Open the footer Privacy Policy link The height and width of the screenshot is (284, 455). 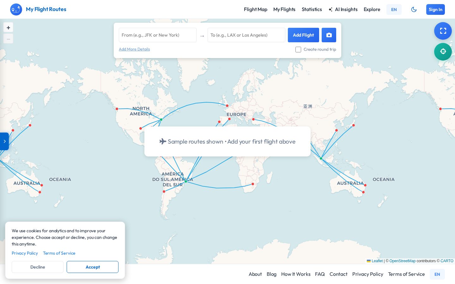(x=368, y=274)
